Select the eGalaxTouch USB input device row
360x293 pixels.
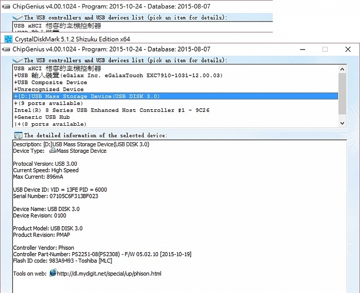coord(175,75)
